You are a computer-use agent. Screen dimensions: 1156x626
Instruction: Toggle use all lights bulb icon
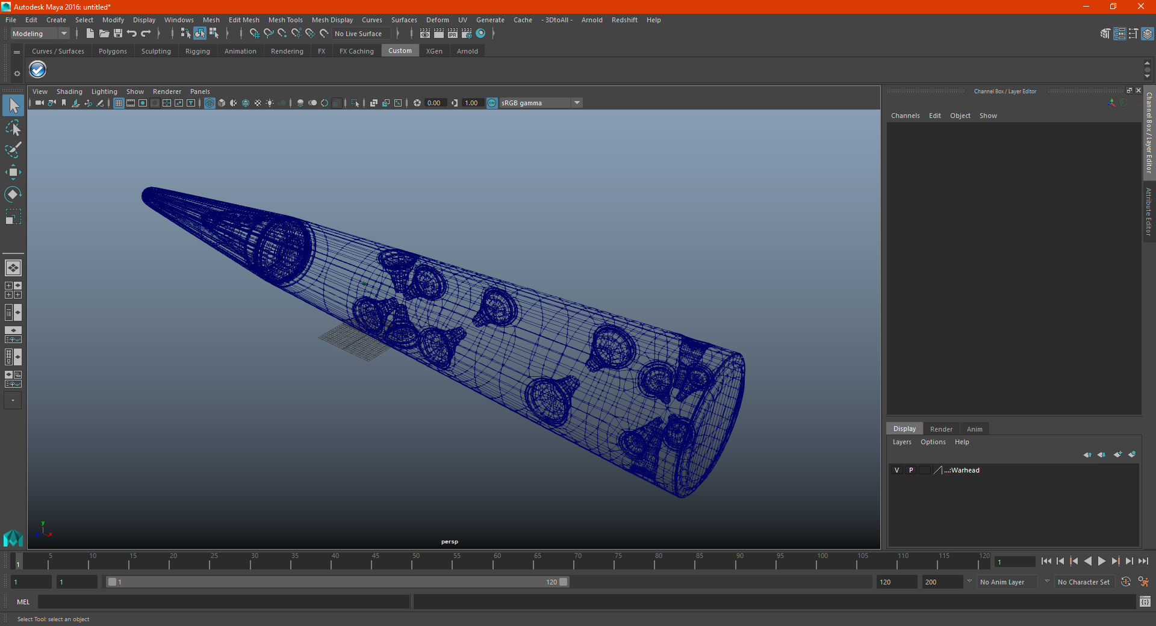point(270,103)
